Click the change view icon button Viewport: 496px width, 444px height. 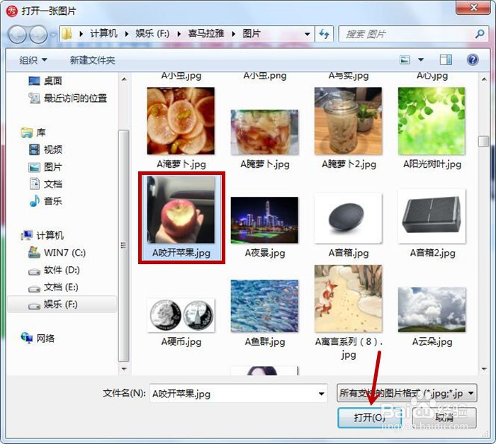pyautogui.click(x=405, y=59)
